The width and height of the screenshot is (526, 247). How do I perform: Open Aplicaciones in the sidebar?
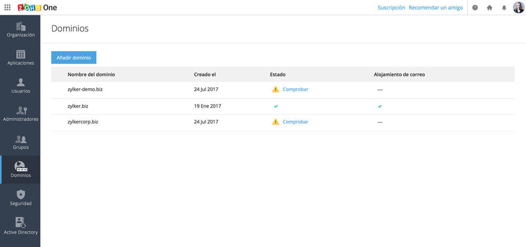coord(21,58)
